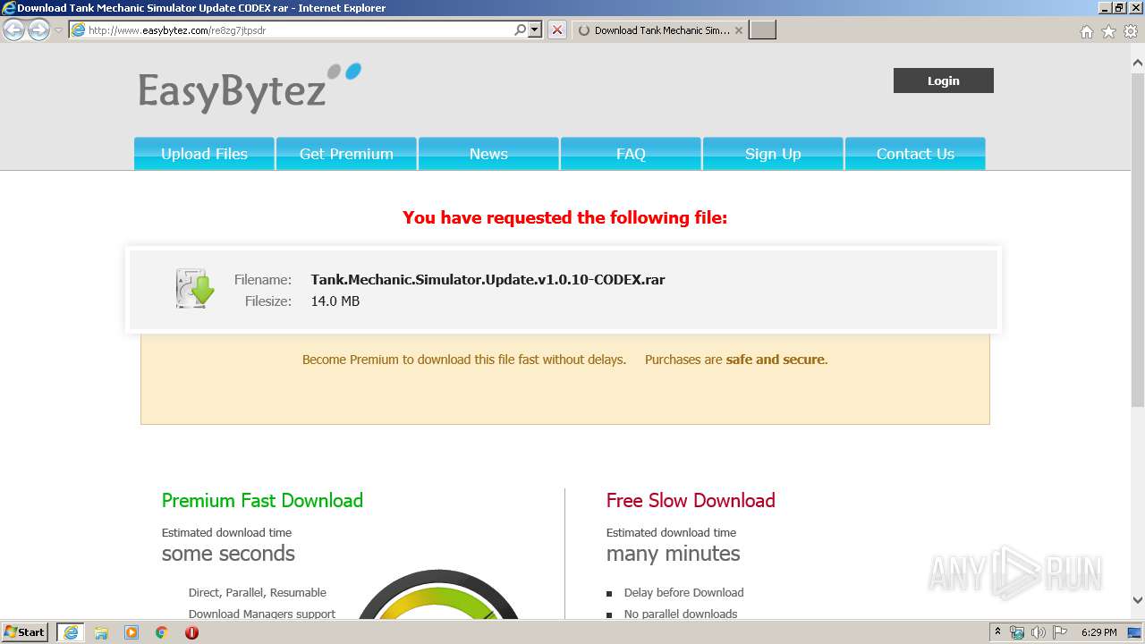This screenshot has height=644, width=1145.
Task: Open volume speaker tray icon
Action: click(1039, 632)
